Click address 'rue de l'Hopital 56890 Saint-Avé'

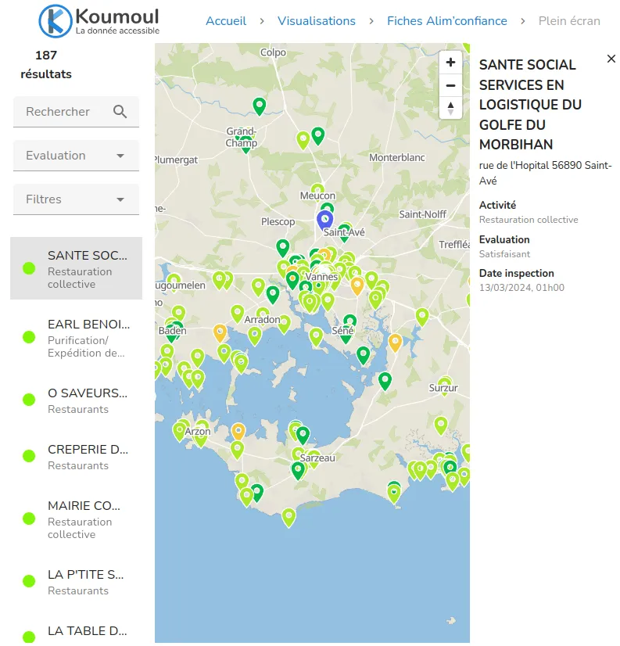point(545,173)
